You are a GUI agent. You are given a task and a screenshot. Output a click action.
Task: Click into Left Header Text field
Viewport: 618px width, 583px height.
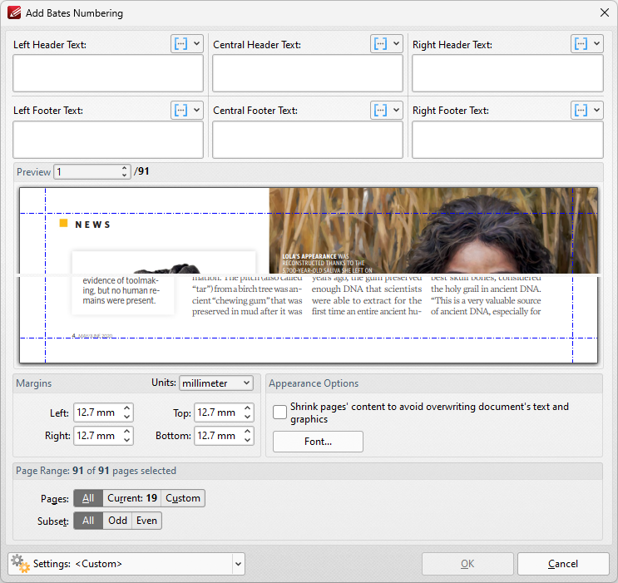pos(108,73)
